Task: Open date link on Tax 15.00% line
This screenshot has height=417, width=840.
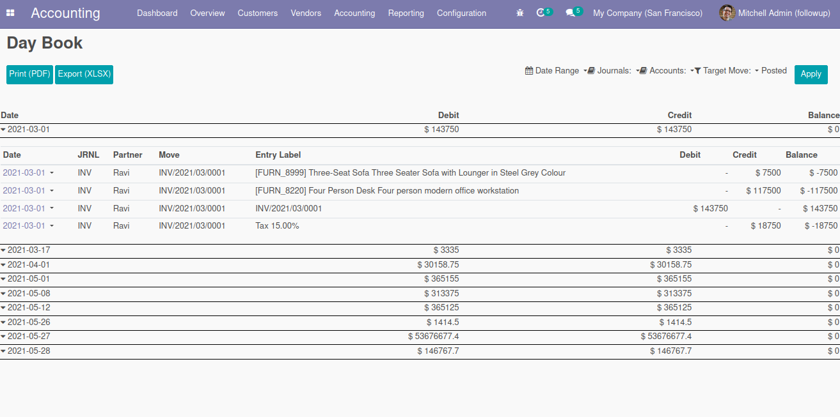Action: [x=24, y=226]
